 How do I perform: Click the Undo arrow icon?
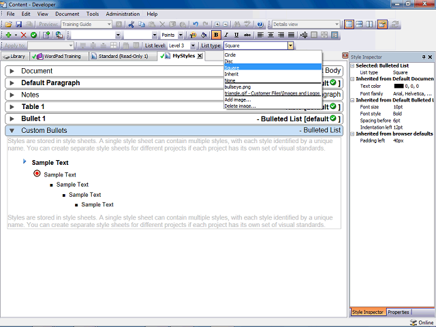[x=196, y=25]
